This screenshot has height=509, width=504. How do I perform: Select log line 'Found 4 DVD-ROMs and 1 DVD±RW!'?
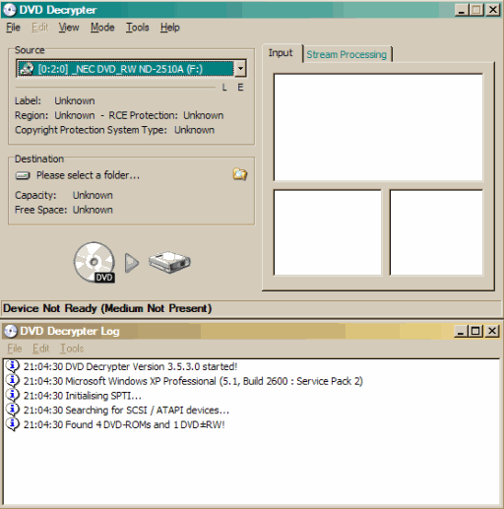coord(124,424)
